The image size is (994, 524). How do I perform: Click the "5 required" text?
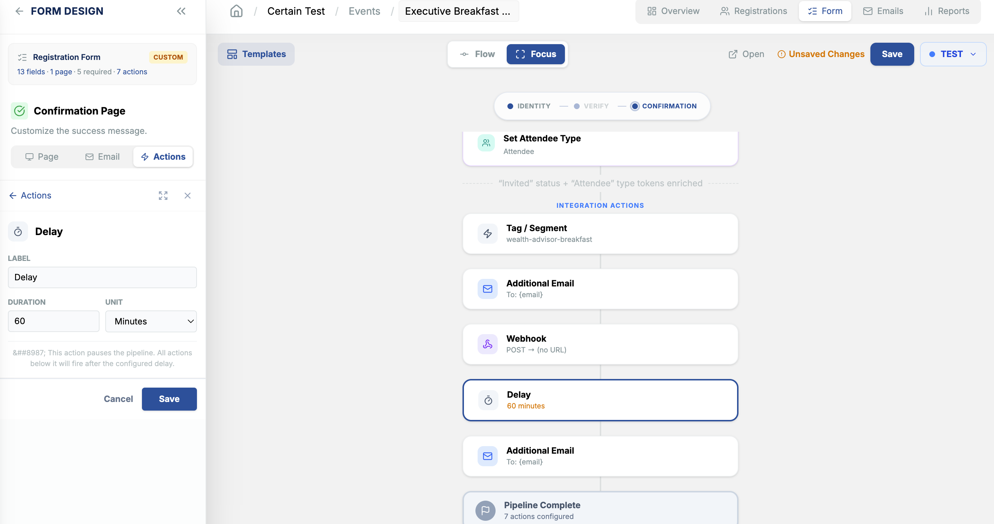tap(94, 72)
